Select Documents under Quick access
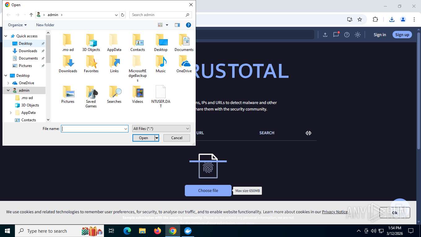The height and width of the screenshot is (237, 421). 28,58
